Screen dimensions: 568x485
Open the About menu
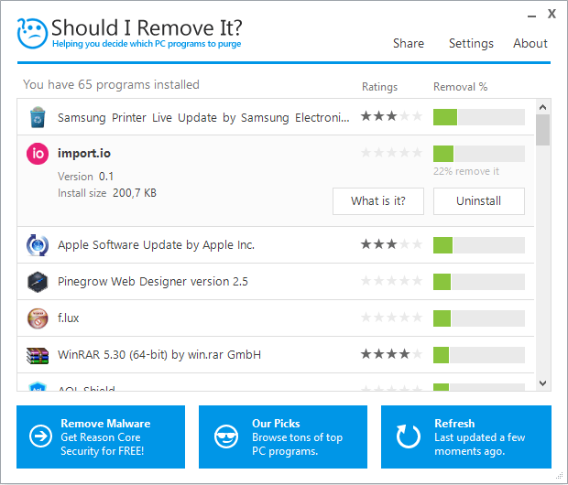point(530,43)
